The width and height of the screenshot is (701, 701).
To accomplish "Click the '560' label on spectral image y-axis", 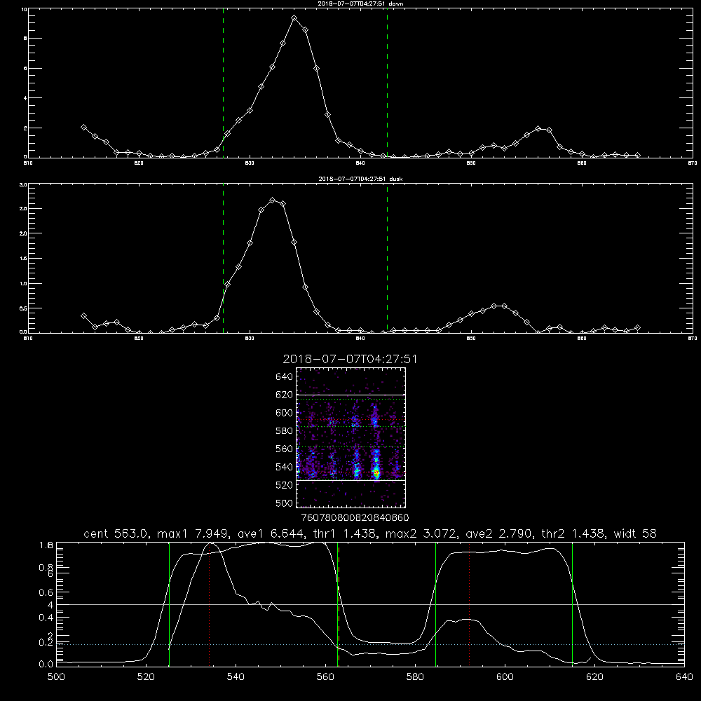I will pos(285,449).
